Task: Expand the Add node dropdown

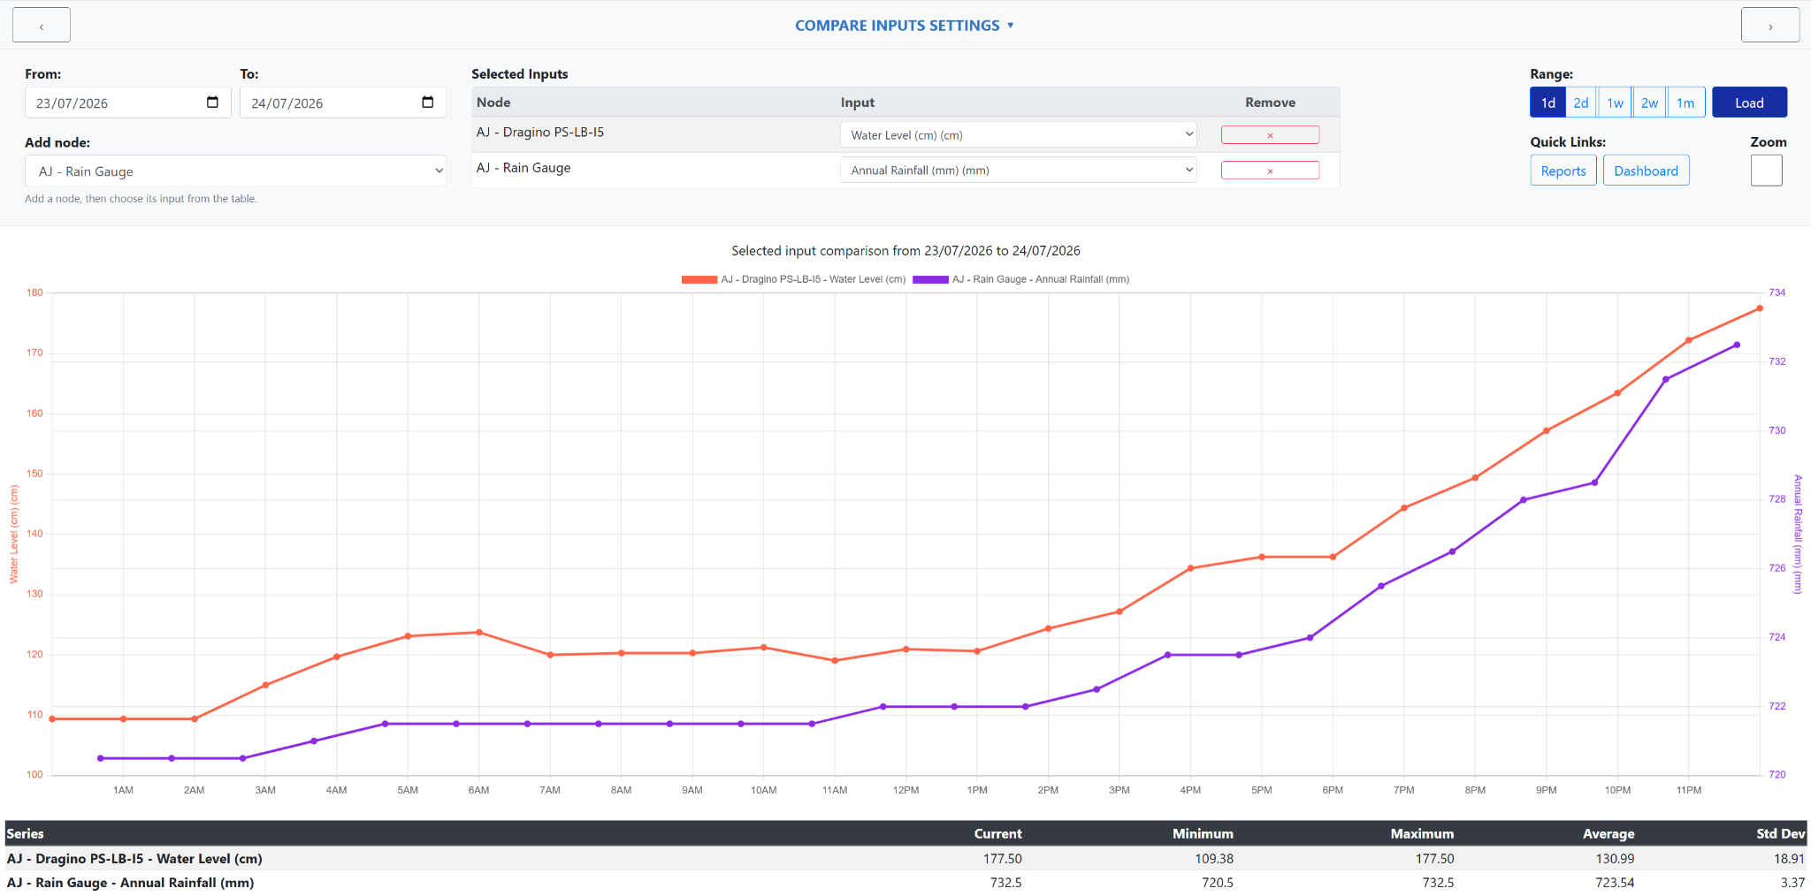Action: tap(236, 171)
